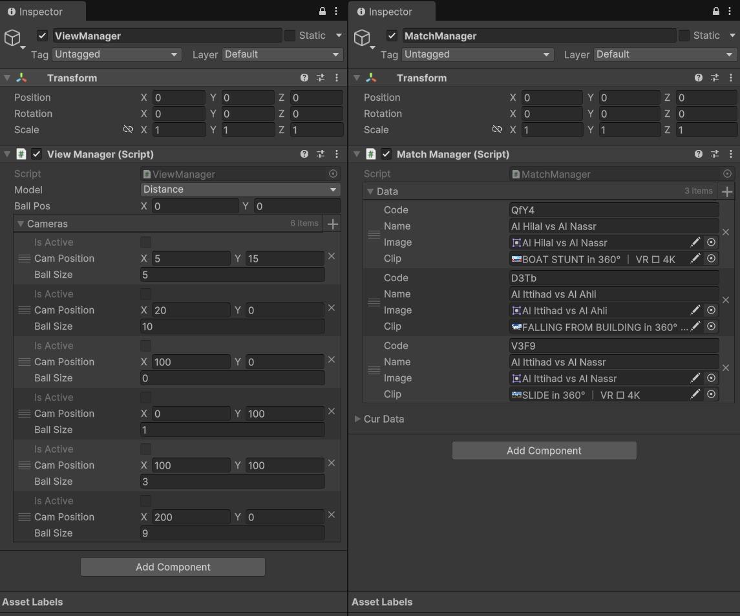Viewport: 740px width, 616px height.
Task: Edit the BOAT STUNT in 360° clip via pencil icon
Action: pyautogui.click(x=695, y=259)
